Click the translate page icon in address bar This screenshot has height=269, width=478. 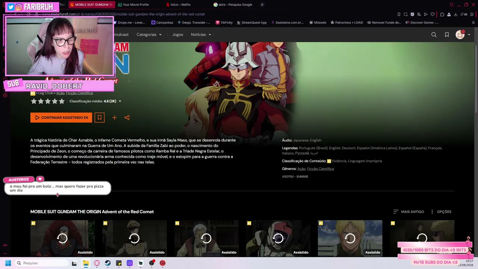click(419, 14)
